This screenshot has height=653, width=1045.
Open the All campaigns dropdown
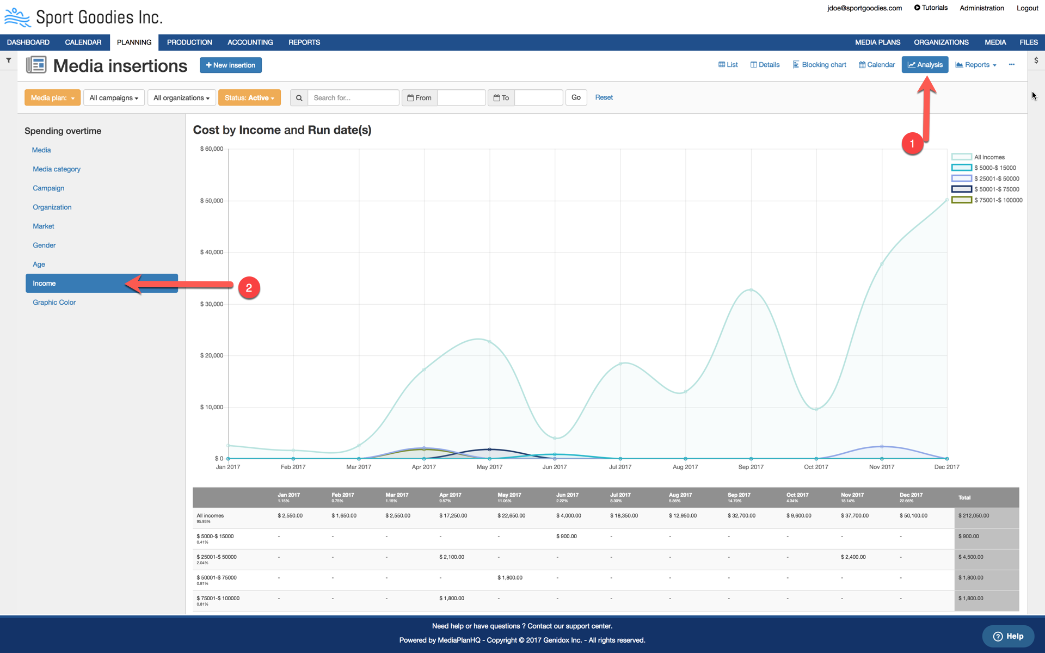click(114, 98)
